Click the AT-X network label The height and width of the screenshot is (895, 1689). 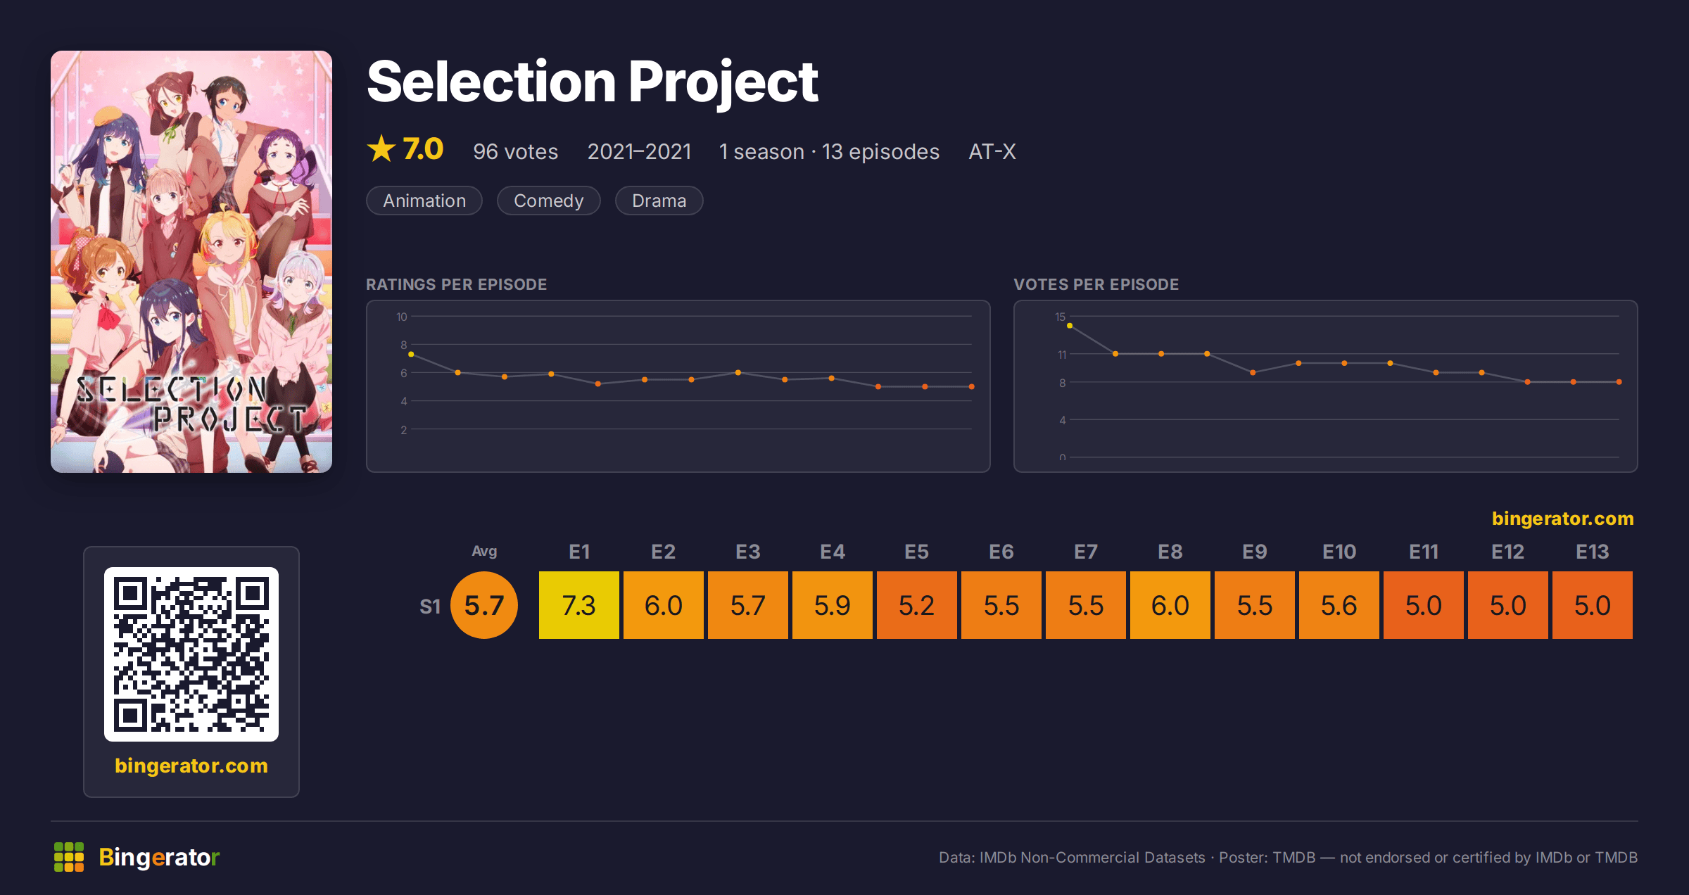pos(992,151)
